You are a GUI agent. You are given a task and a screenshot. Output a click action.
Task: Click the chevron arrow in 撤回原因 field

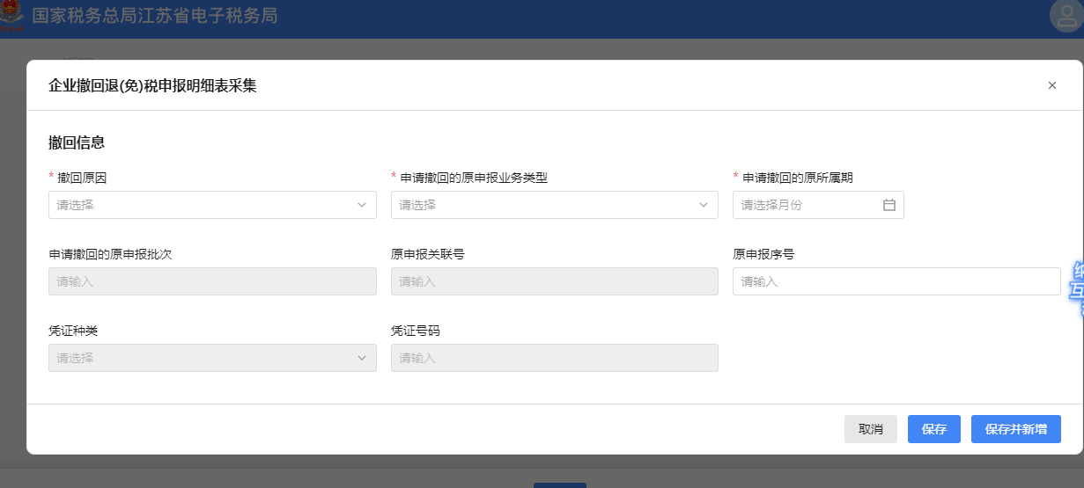(362, 205)
